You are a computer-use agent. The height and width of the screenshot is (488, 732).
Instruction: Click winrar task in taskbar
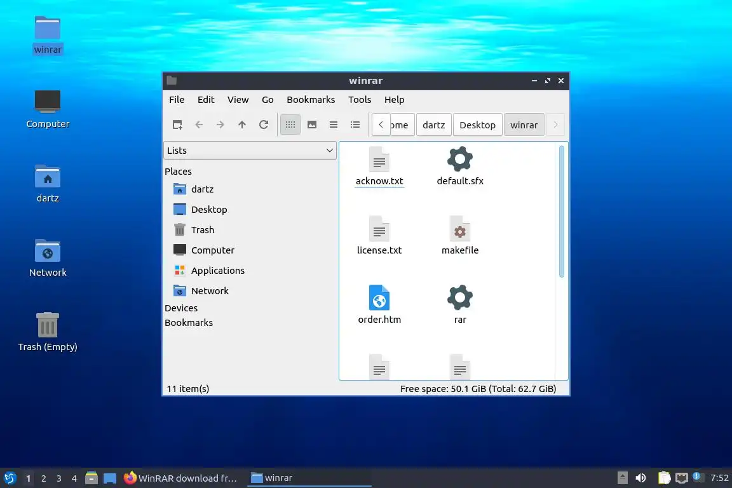[x=309, y=478]
